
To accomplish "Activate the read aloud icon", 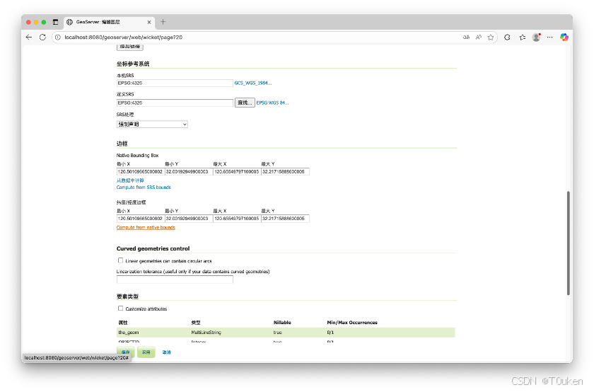I will (479, 38).
